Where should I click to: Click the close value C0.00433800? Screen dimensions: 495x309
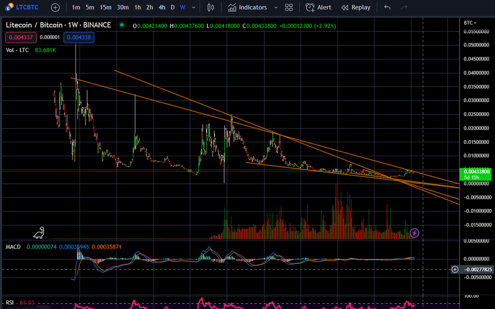(259, 26)
